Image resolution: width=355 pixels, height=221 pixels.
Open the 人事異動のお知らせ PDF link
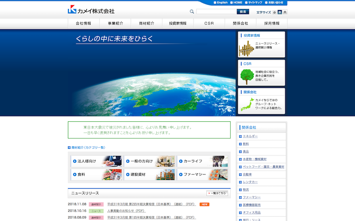click(126, 211)
